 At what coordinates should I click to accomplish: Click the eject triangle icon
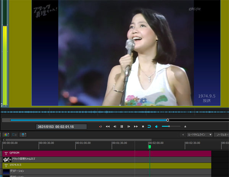pos(185,127)
